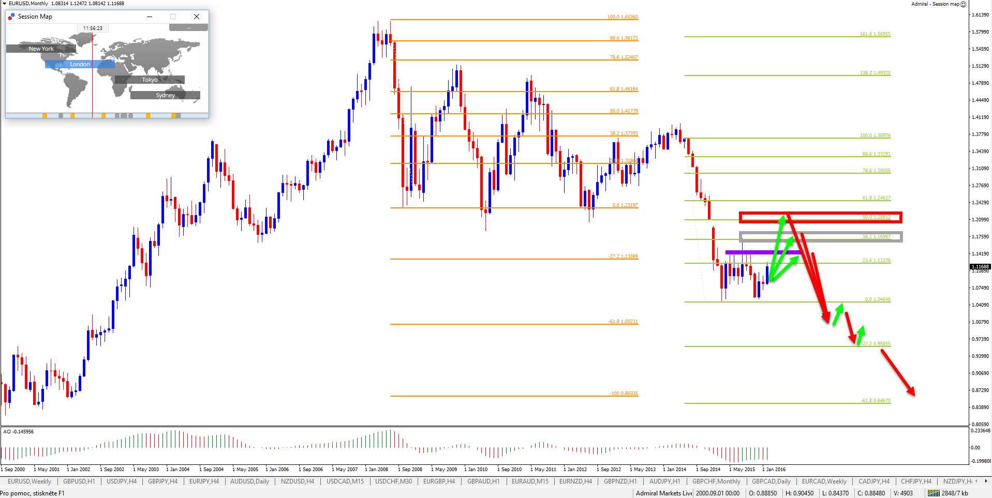Click the 2848/7 kb traffic value
Screen dimensions: 992x498
coord(955,493)
